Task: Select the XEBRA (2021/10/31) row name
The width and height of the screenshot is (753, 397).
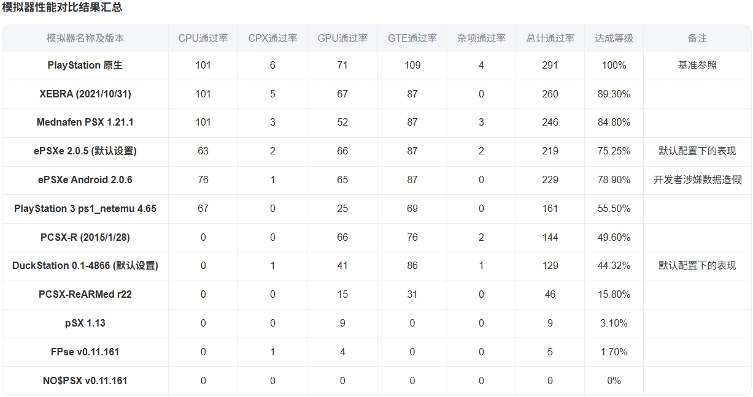Action: pos(85,94)
